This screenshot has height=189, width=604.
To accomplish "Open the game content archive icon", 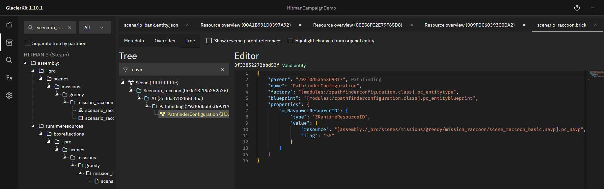I will pos(9,42).
